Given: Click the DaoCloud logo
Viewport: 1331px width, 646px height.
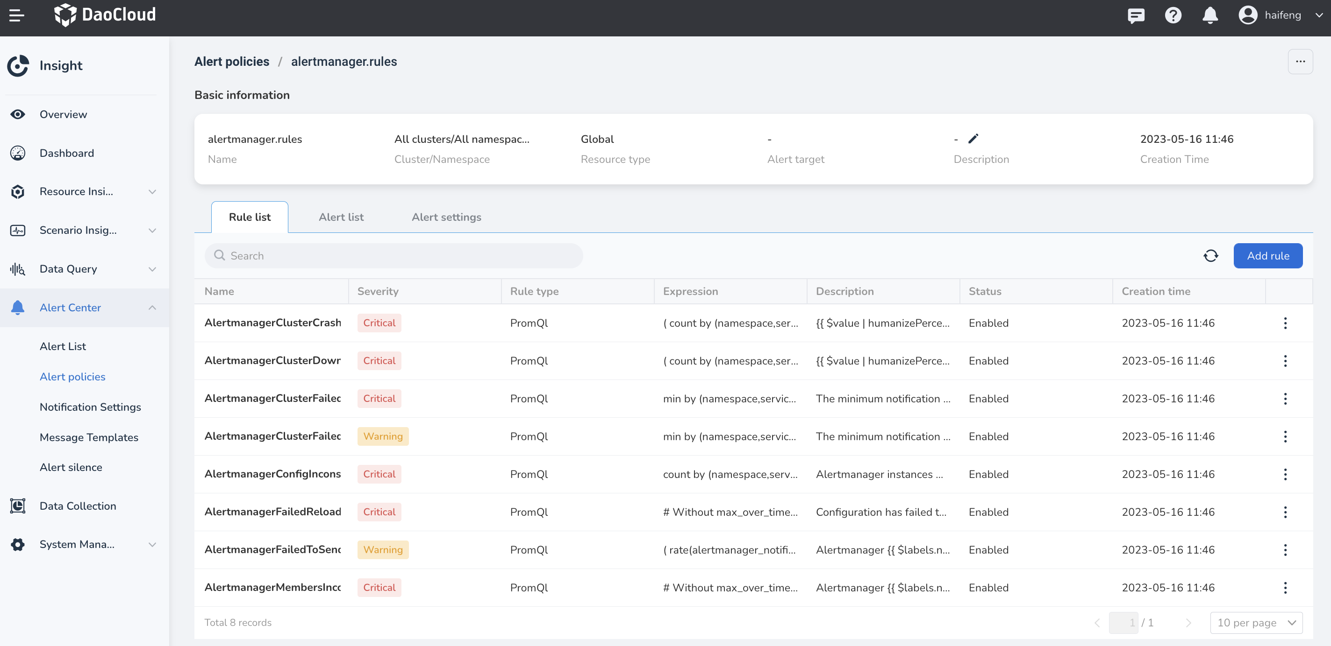Looking at the screenshot, I should click(x=105, y=14).
